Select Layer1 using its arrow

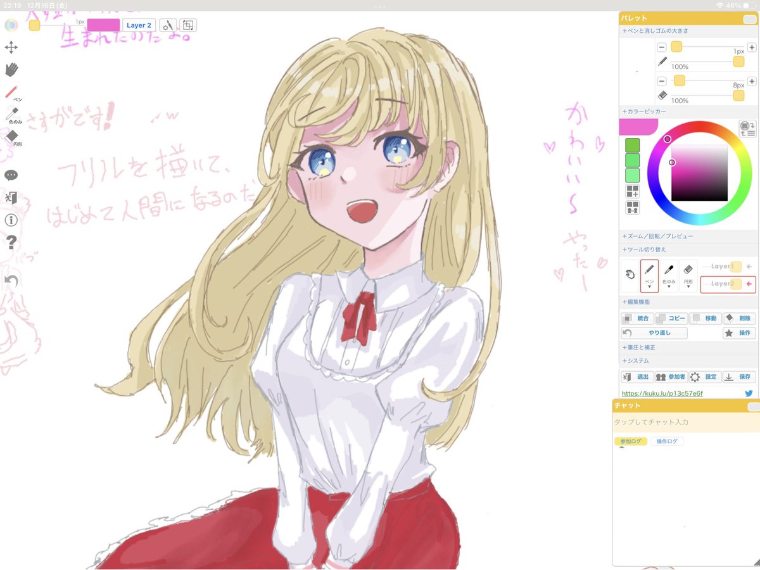point(749,267)
